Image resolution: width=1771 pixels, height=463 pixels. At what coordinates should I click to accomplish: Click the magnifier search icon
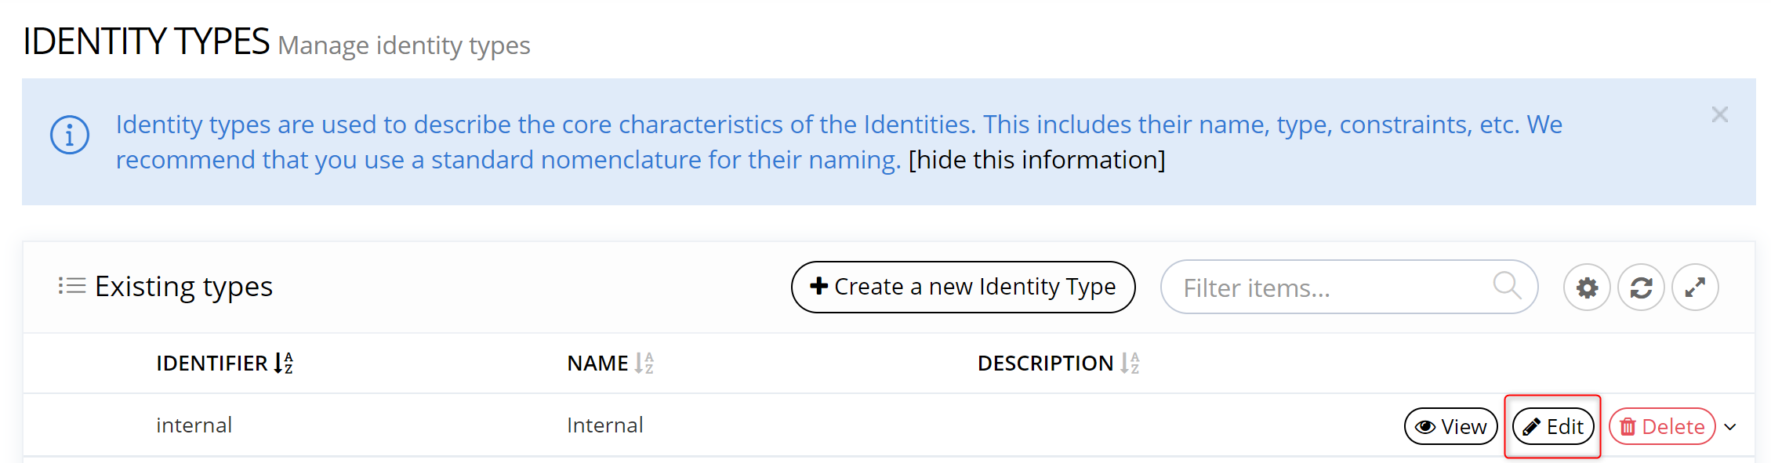tap(1506, 286)
